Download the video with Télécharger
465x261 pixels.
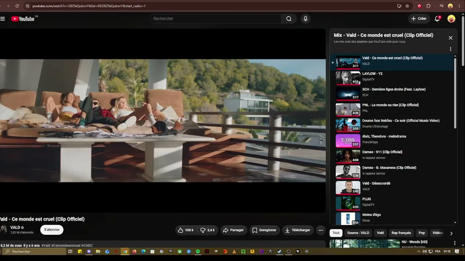coord(298,230)
